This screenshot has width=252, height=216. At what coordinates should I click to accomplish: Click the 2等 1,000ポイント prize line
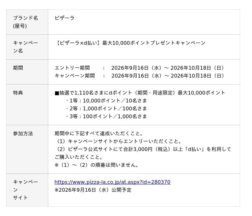(x=106, y=108)
